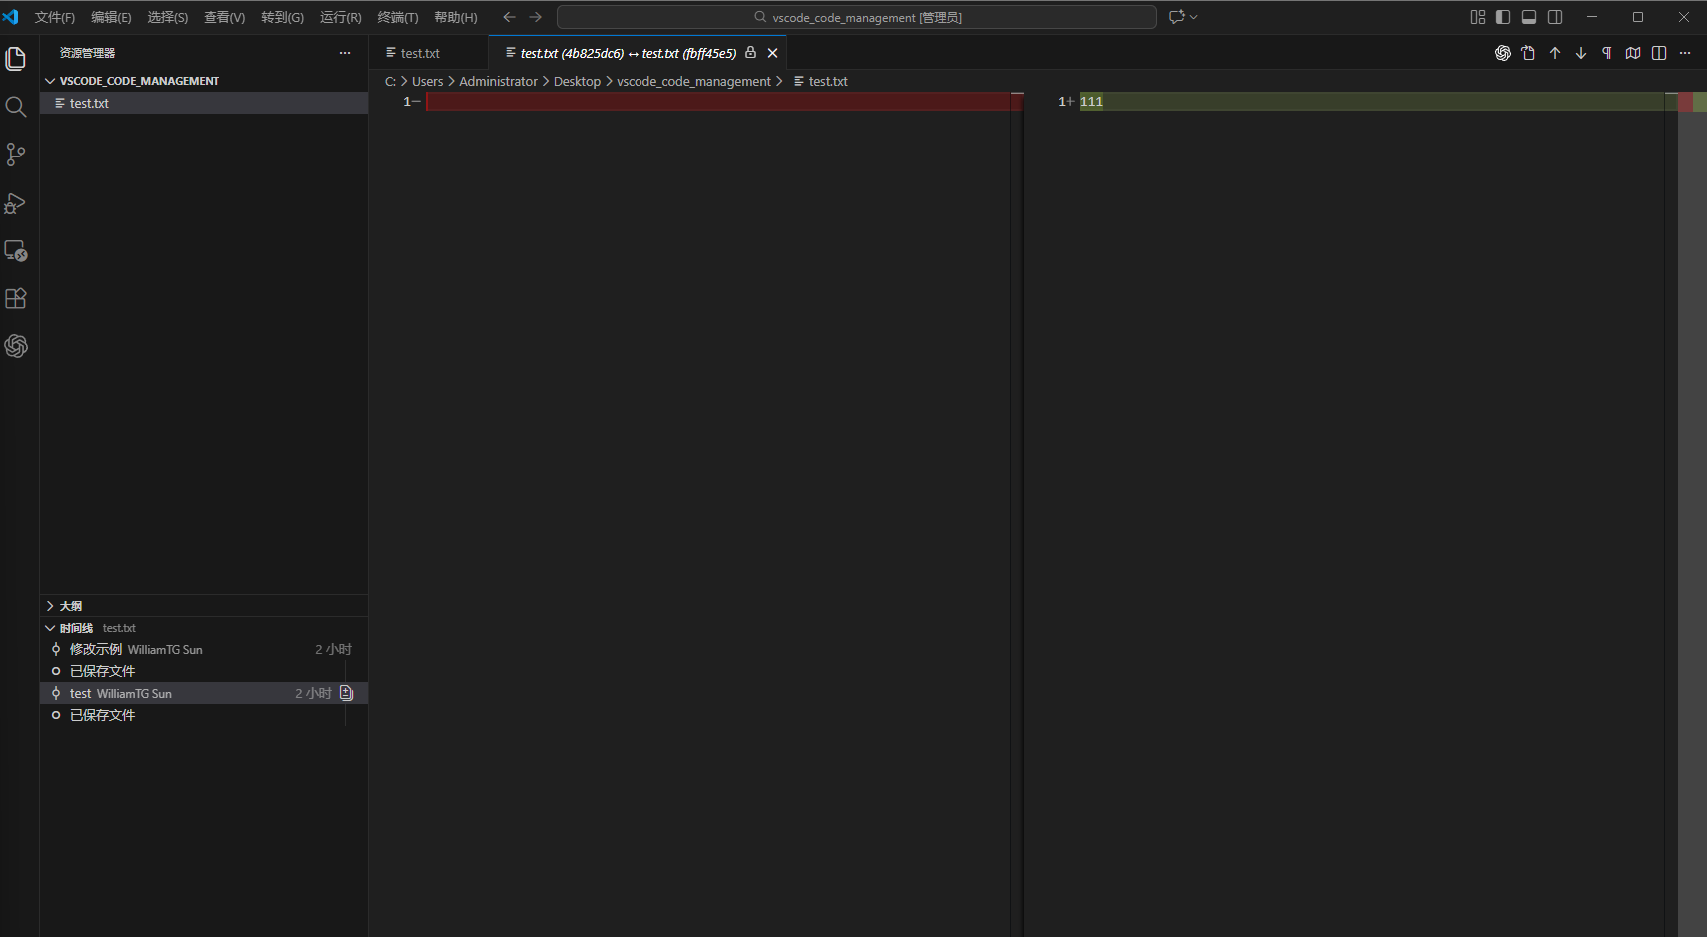Click the vscode_code_management breadcrumb segment
Viewport: 1707px width, 937px height.
pos(693,81)
